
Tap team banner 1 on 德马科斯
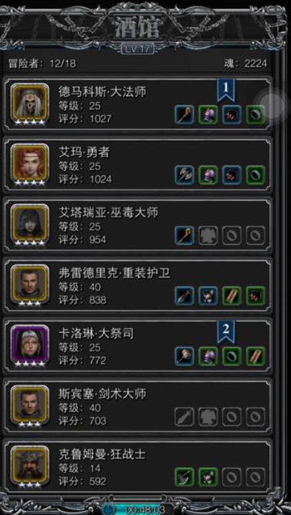click(x=226, y=90)
